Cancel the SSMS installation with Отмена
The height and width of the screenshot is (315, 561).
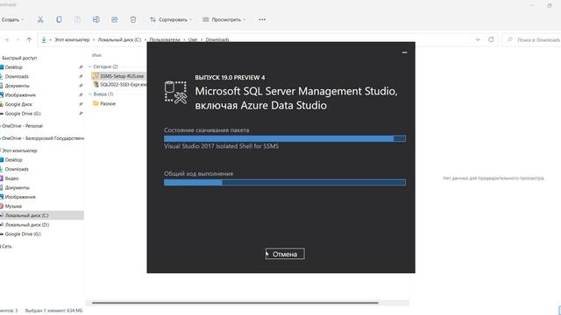tap(285, 254)
